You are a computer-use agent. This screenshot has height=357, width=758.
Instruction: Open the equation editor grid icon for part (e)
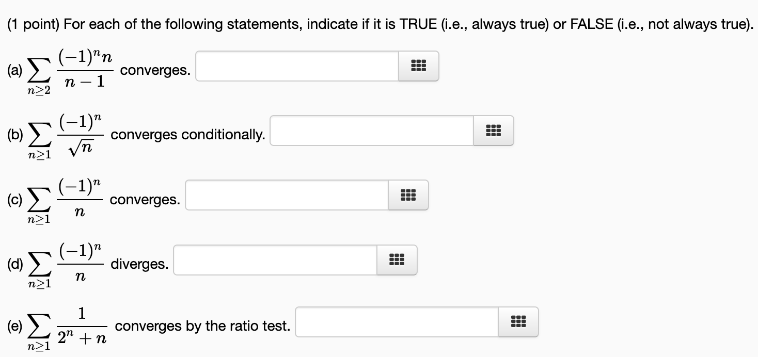click(518, 322)
